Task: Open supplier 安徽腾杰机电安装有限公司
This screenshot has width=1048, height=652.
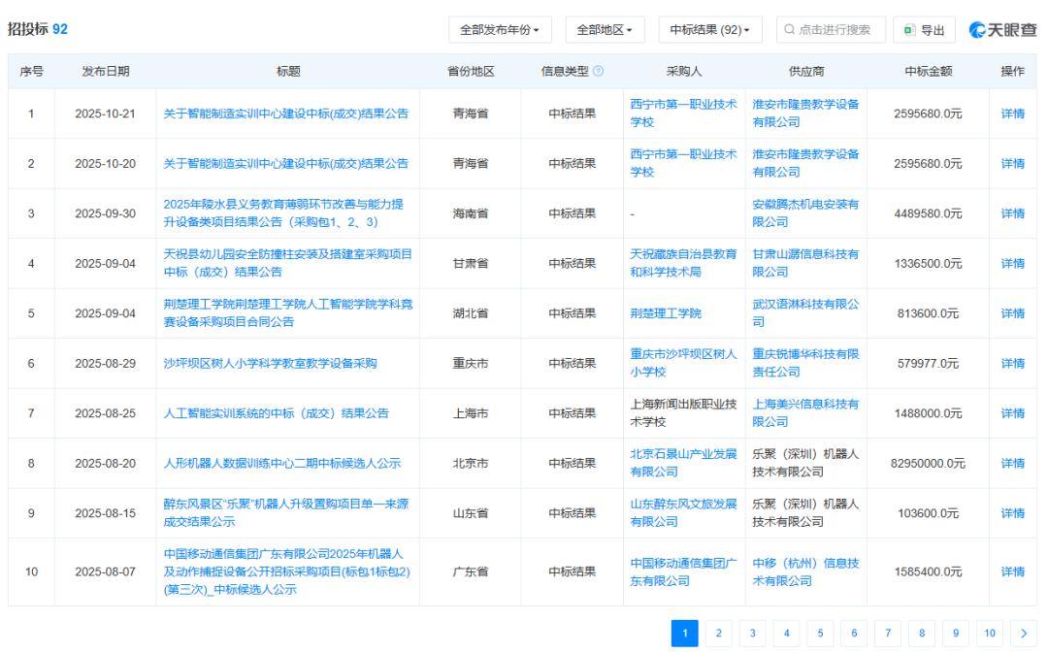Action: tap(805, 213)
